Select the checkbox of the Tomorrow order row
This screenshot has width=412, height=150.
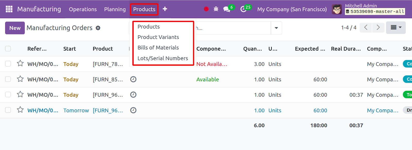[8, 110]
